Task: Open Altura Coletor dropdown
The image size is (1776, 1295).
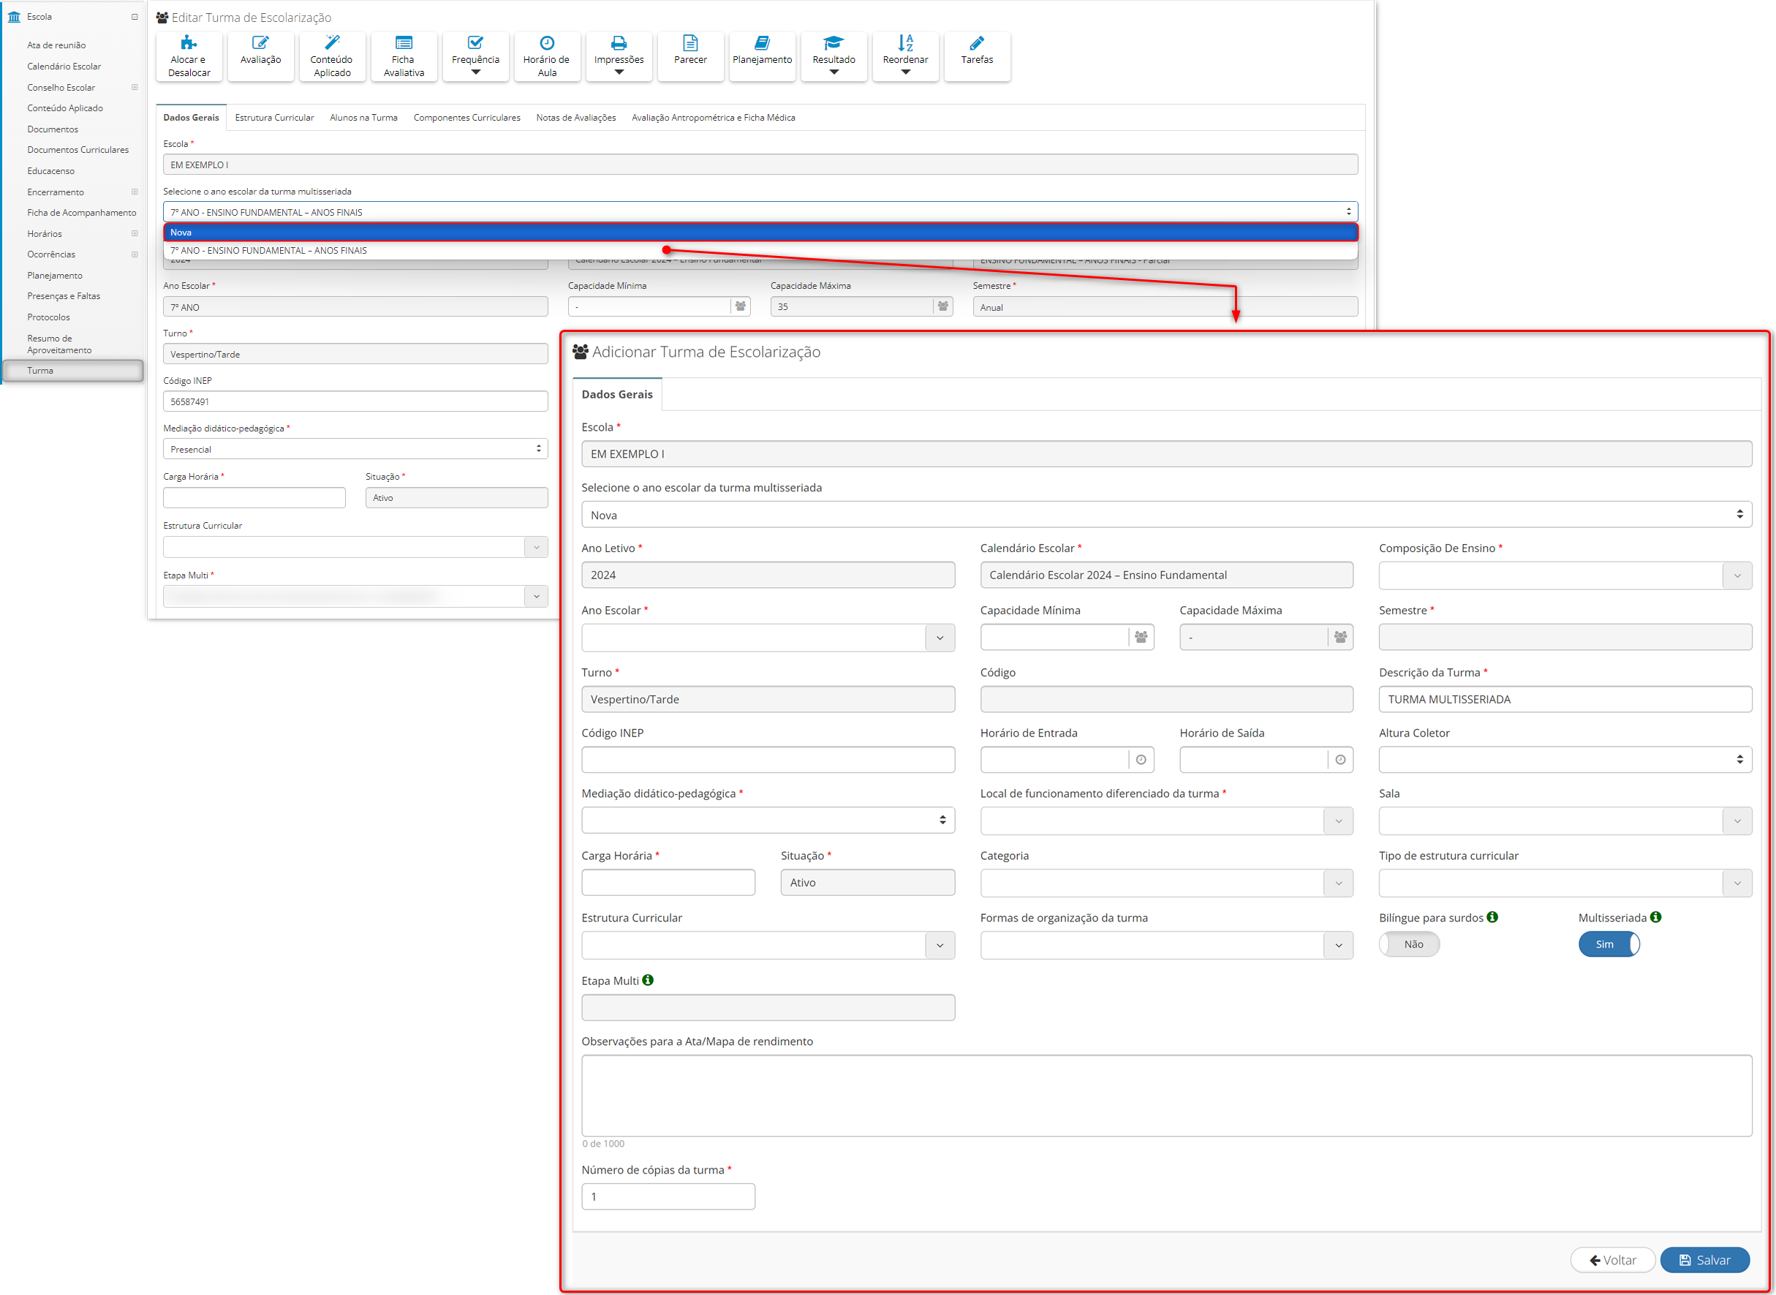Action: point(1565,760)
